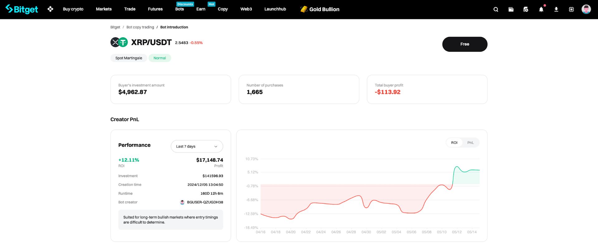The height and width of the screenshot is (249, 598).
Task: Open the Earn menu
Action: pos(201,9)
